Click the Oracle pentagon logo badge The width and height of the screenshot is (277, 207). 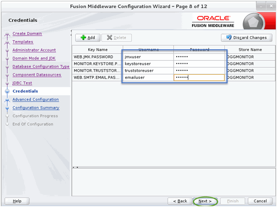(253, 22)
